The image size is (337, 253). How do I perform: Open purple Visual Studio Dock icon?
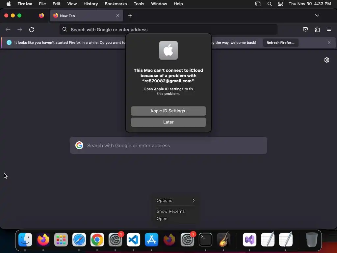click(x=249, y=240)
